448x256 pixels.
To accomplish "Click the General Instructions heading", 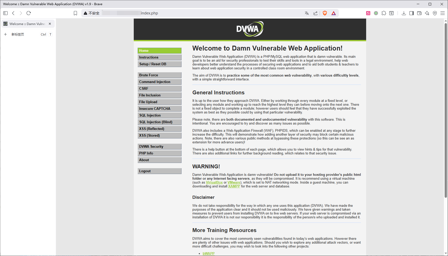I will [218, 93].
